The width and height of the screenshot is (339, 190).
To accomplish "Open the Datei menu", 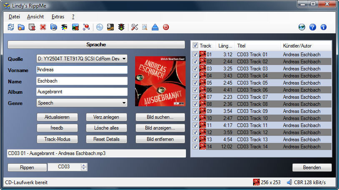I will [x=14, y=17].
